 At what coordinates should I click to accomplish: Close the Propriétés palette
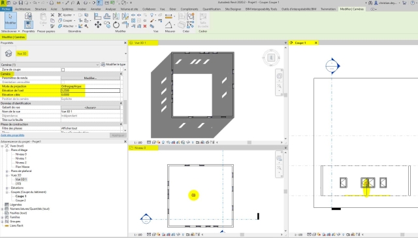[x=125, y=42]
